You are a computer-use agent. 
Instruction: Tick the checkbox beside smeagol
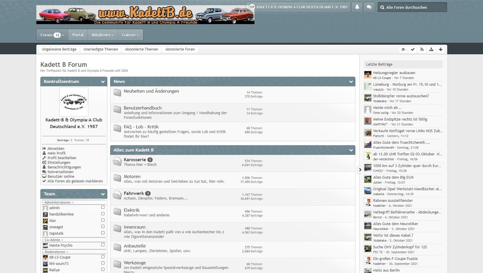tap(103, 227)
